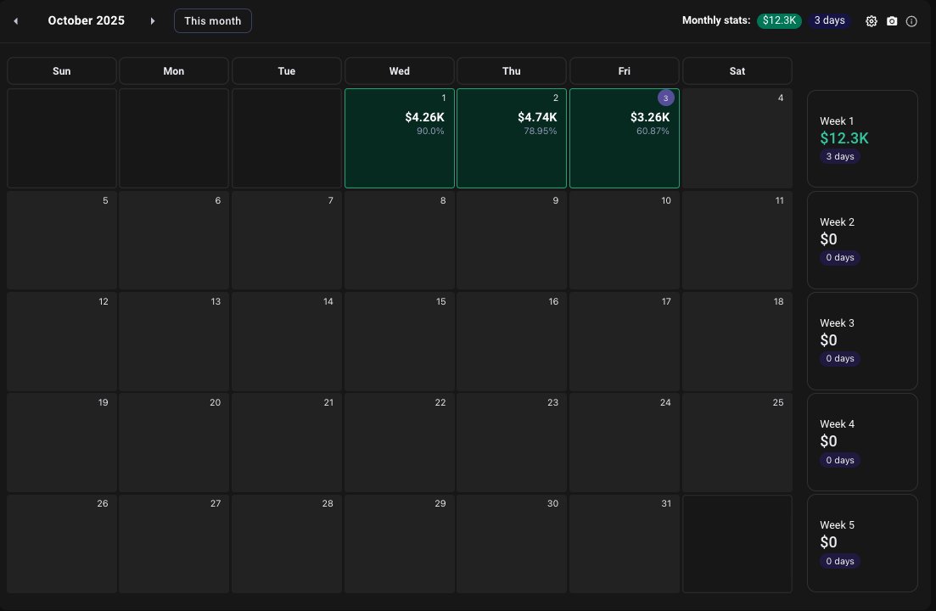Select the Week 4 summary card
Image resolution: width=936 pixels, height=611 pixels.
tap(862, 442)
